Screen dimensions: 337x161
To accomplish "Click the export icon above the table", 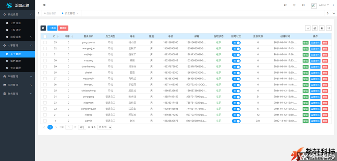I will coord(322,28).
